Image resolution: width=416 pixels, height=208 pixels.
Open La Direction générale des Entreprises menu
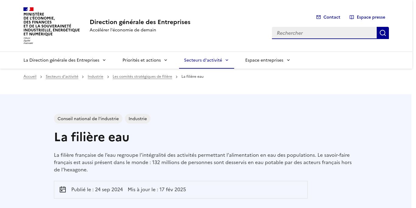pos(104,60)
